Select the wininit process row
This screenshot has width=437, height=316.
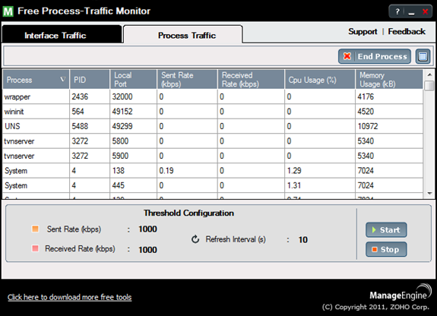pyautogui.click(x=213, y=112)
